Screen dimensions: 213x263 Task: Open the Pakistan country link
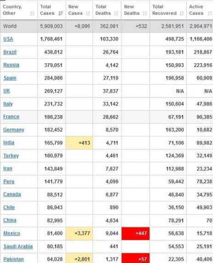pos(13,259)
